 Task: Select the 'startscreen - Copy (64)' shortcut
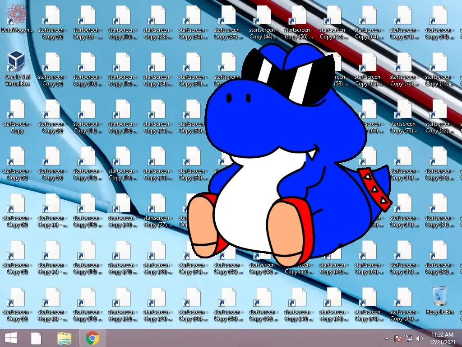pos(369,23)
